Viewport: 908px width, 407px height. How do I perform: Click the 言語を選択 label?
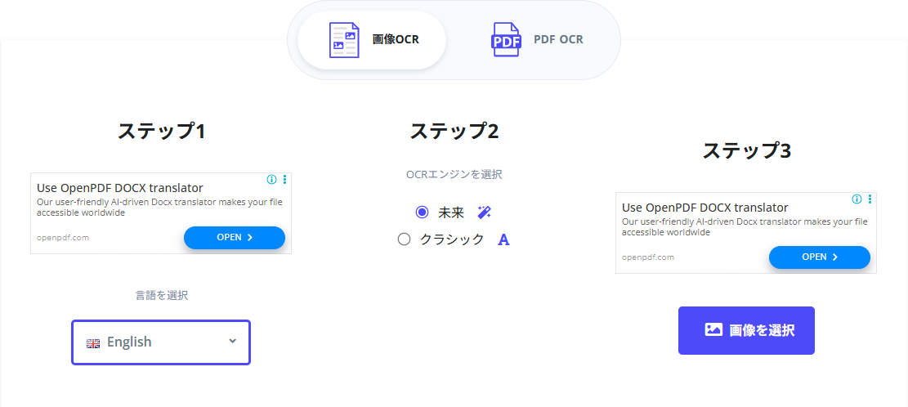pyautogui.click(x=162, y=296)
